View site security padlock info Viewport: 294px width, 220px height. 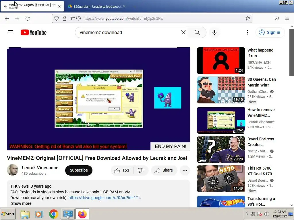pyautogui.click(x=65, y=18)
